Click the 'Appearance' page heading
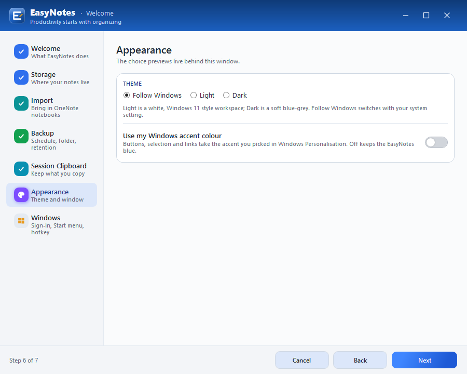This screenshot has height=374, width=467. click(x=144, y=50)
